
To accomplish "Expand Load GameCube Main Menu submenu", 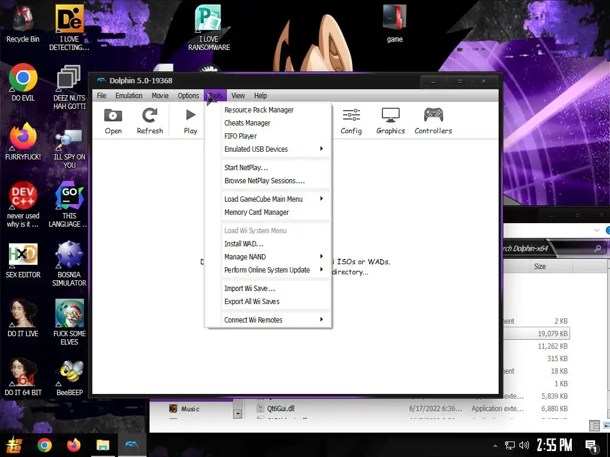I will click(x=268, y=199).
